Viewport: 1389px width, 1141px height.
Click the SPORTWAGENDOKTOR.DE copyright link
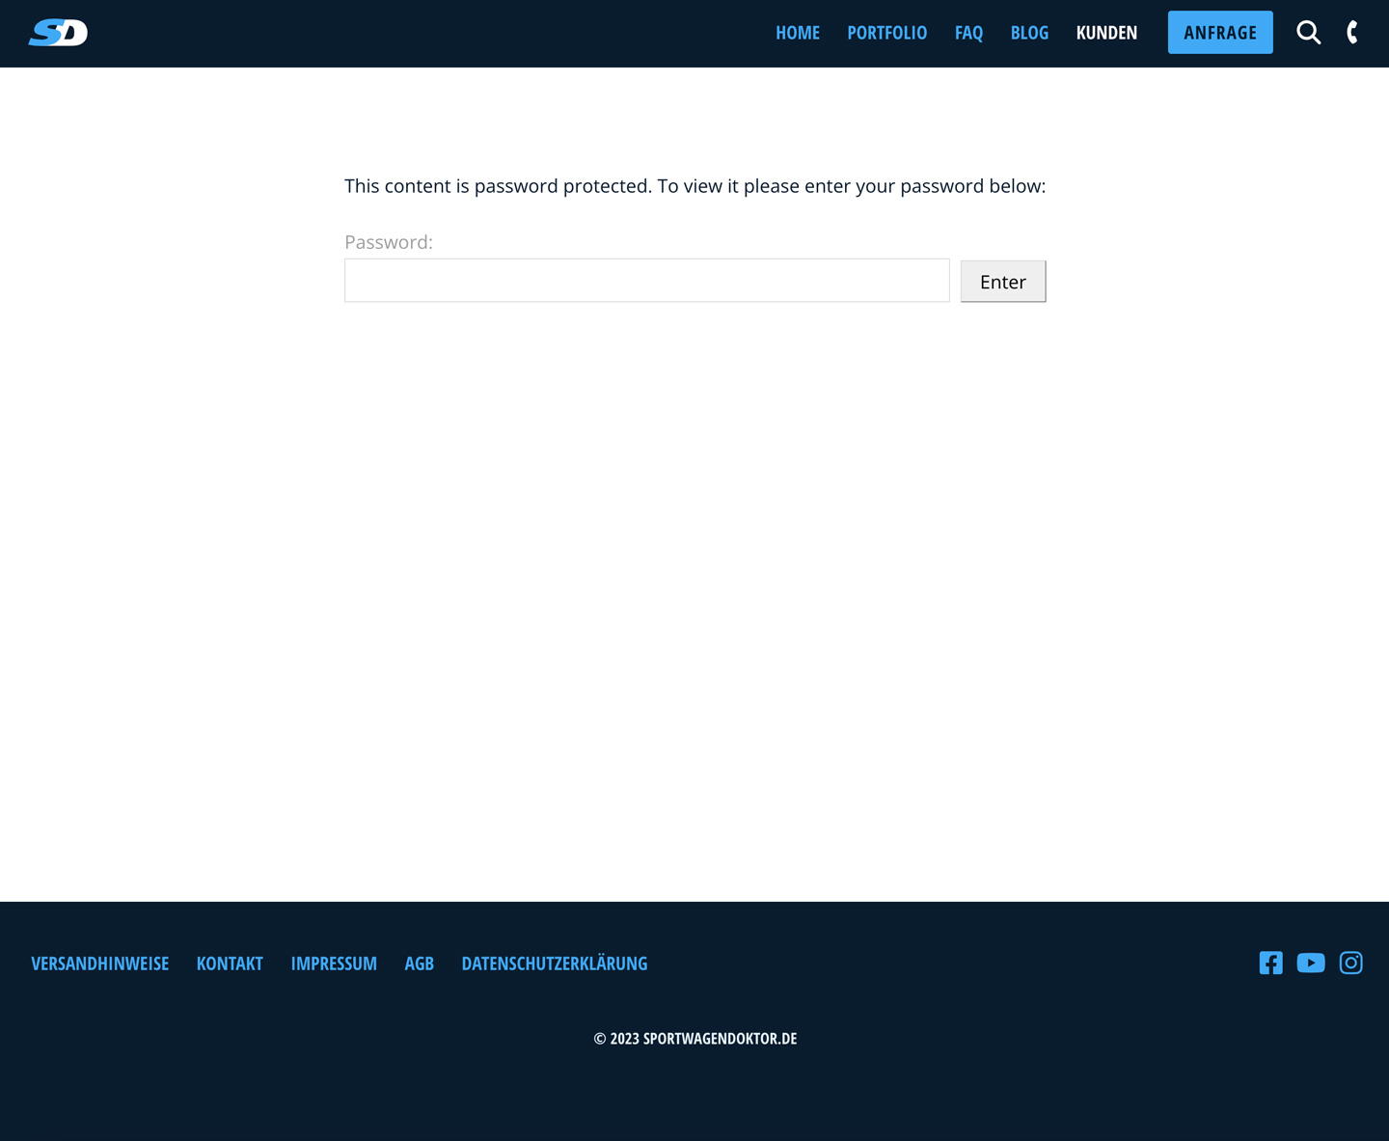(720, 1039)
